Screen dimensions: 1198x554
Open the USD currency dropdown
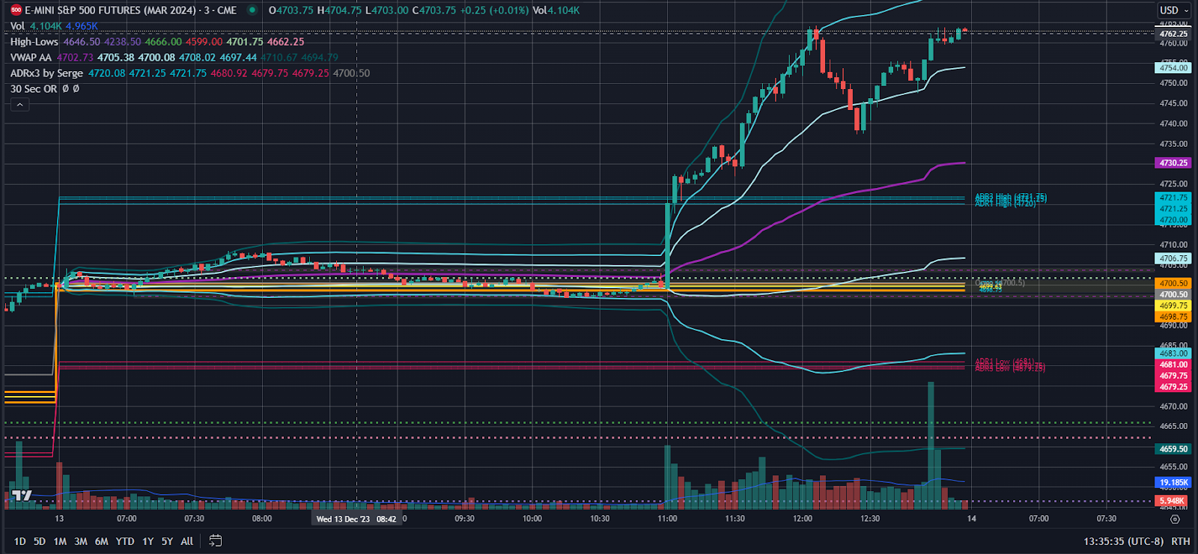point(1175,10)
